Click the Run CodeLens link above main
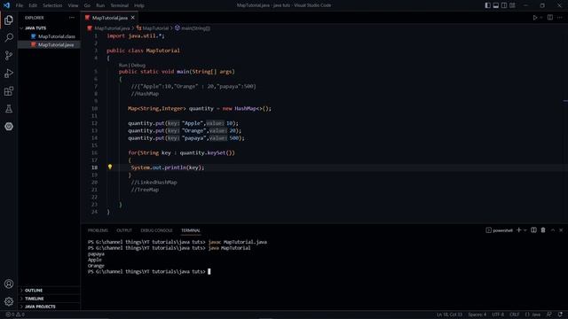 click(123, 65)
